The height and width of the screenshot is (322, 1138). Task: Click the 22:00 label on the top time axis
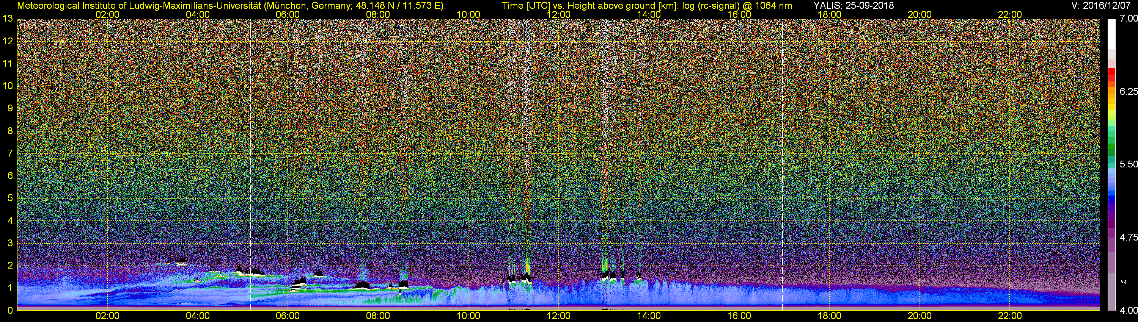[1010, 14]
